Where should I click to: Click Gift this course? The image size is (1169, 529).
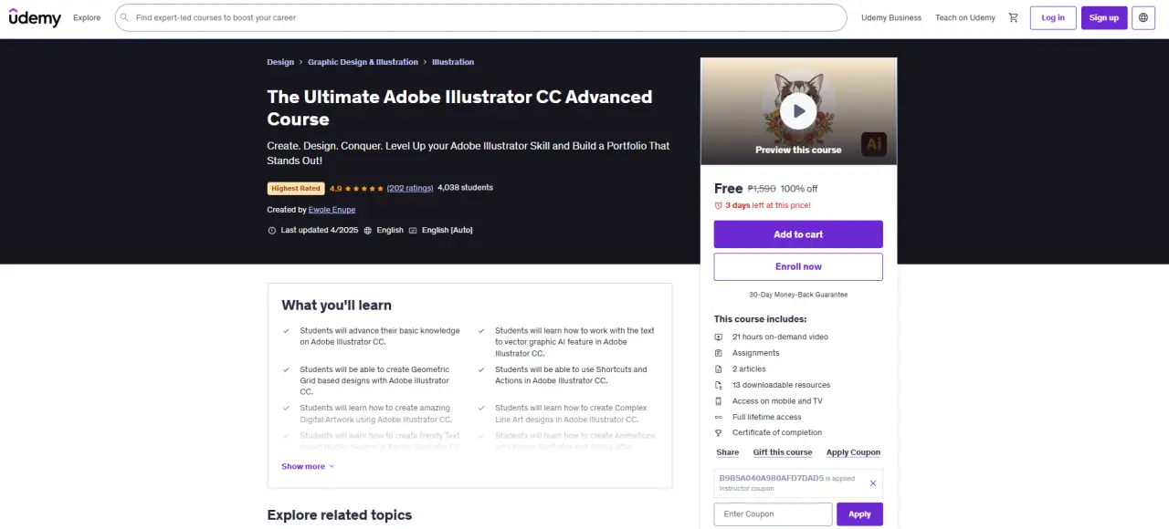783,452
